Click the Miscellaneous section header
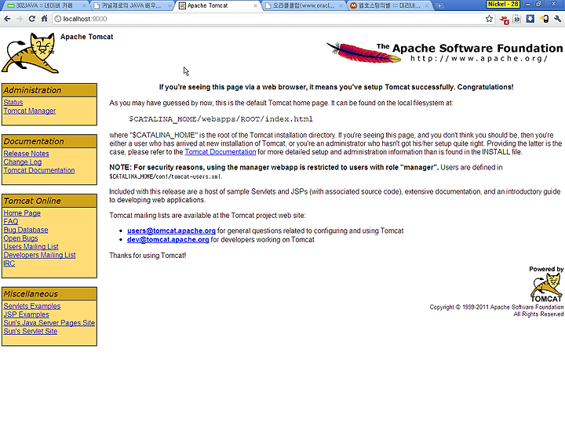This screenshot has height=425, width=565. pos(49,293)
